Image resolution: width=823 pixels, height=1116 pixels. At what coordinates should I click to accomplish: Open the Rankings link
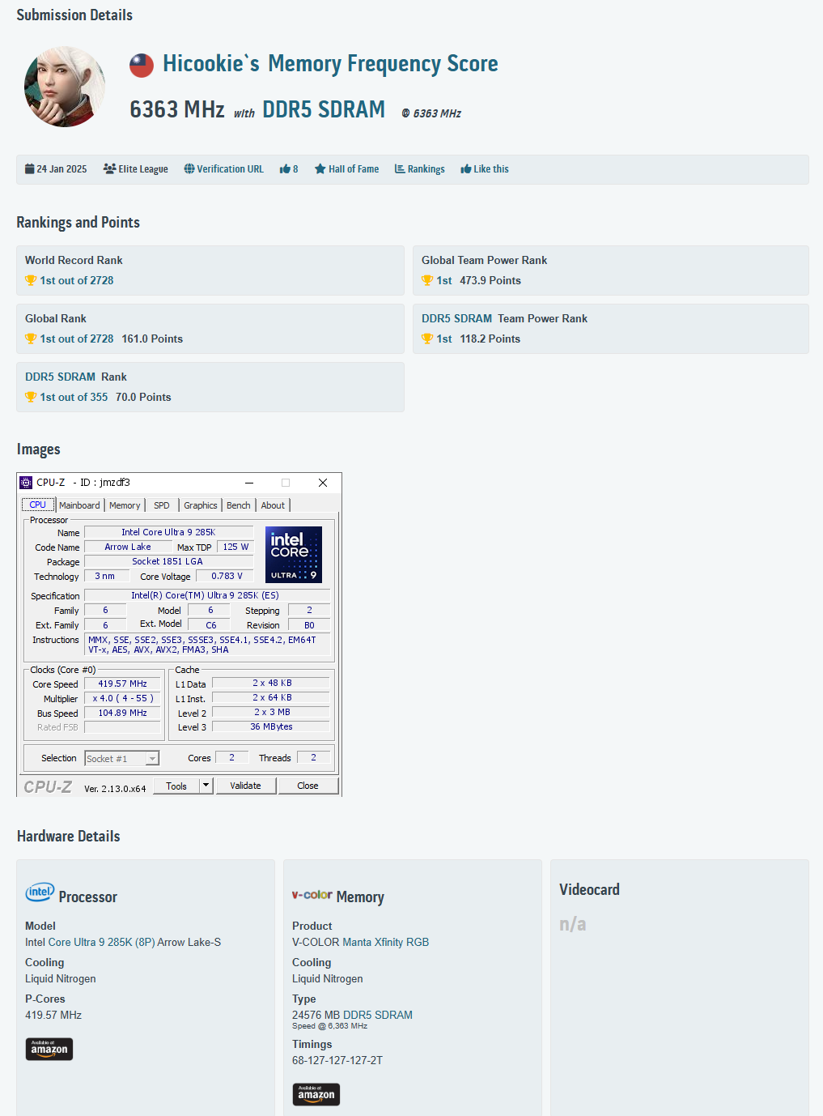coord(426,169)
